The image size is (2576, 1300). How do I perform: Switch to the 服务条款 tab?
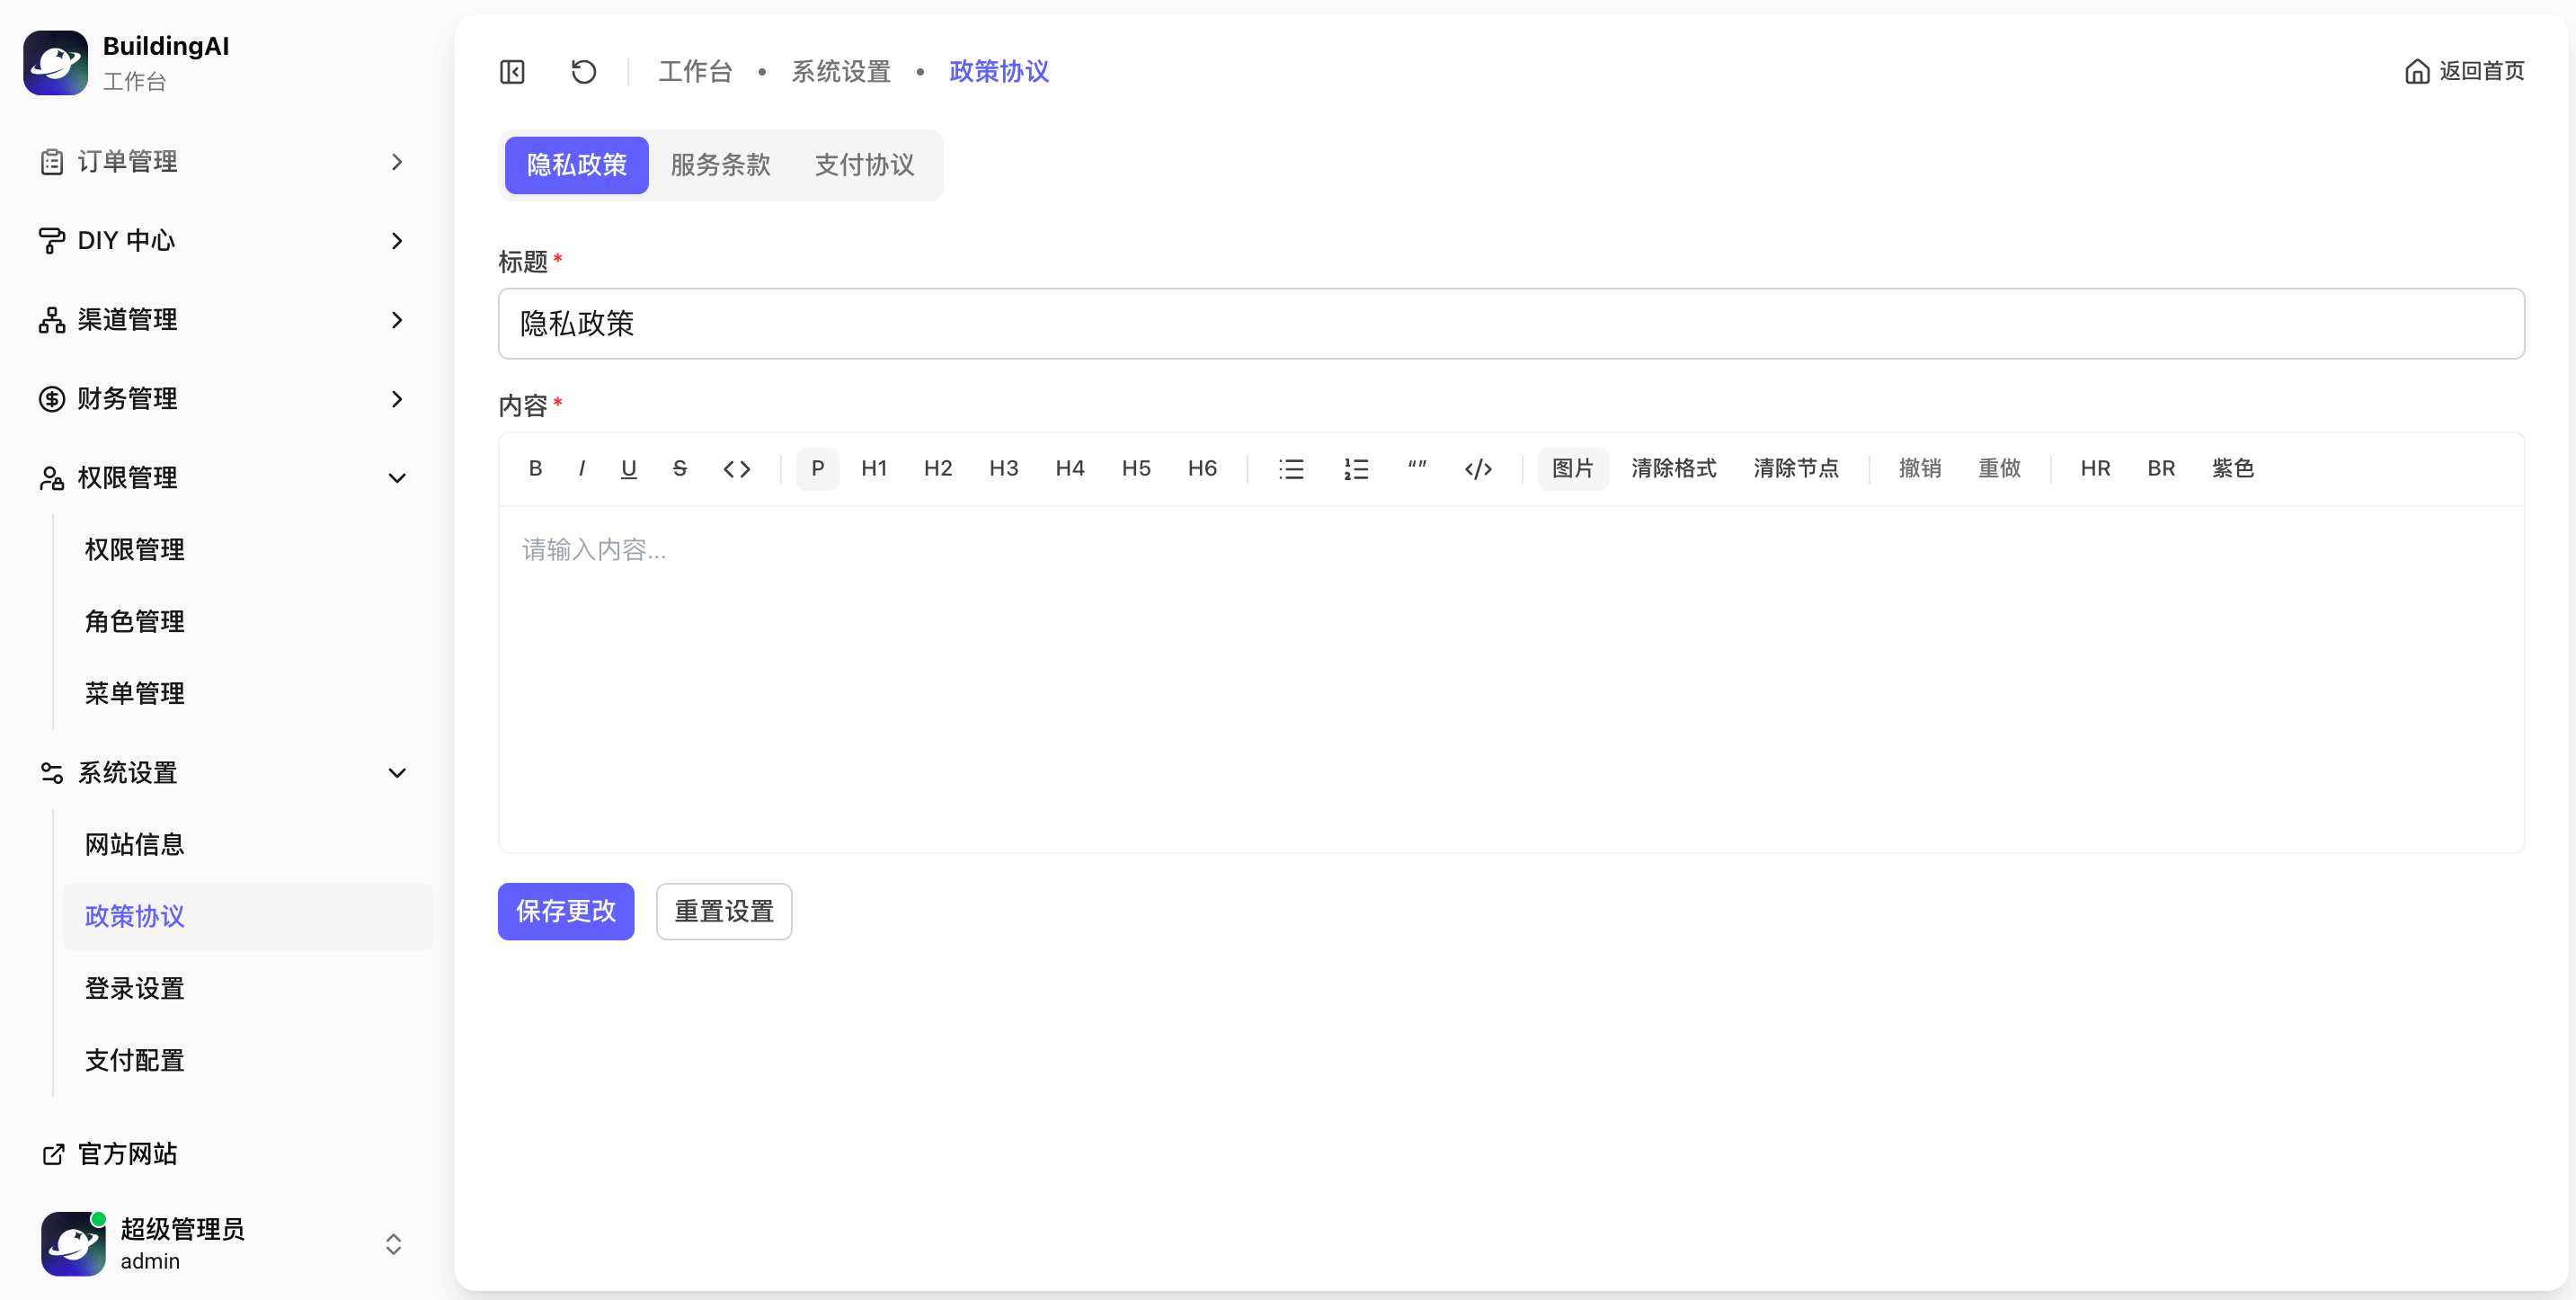pos(720,165)
